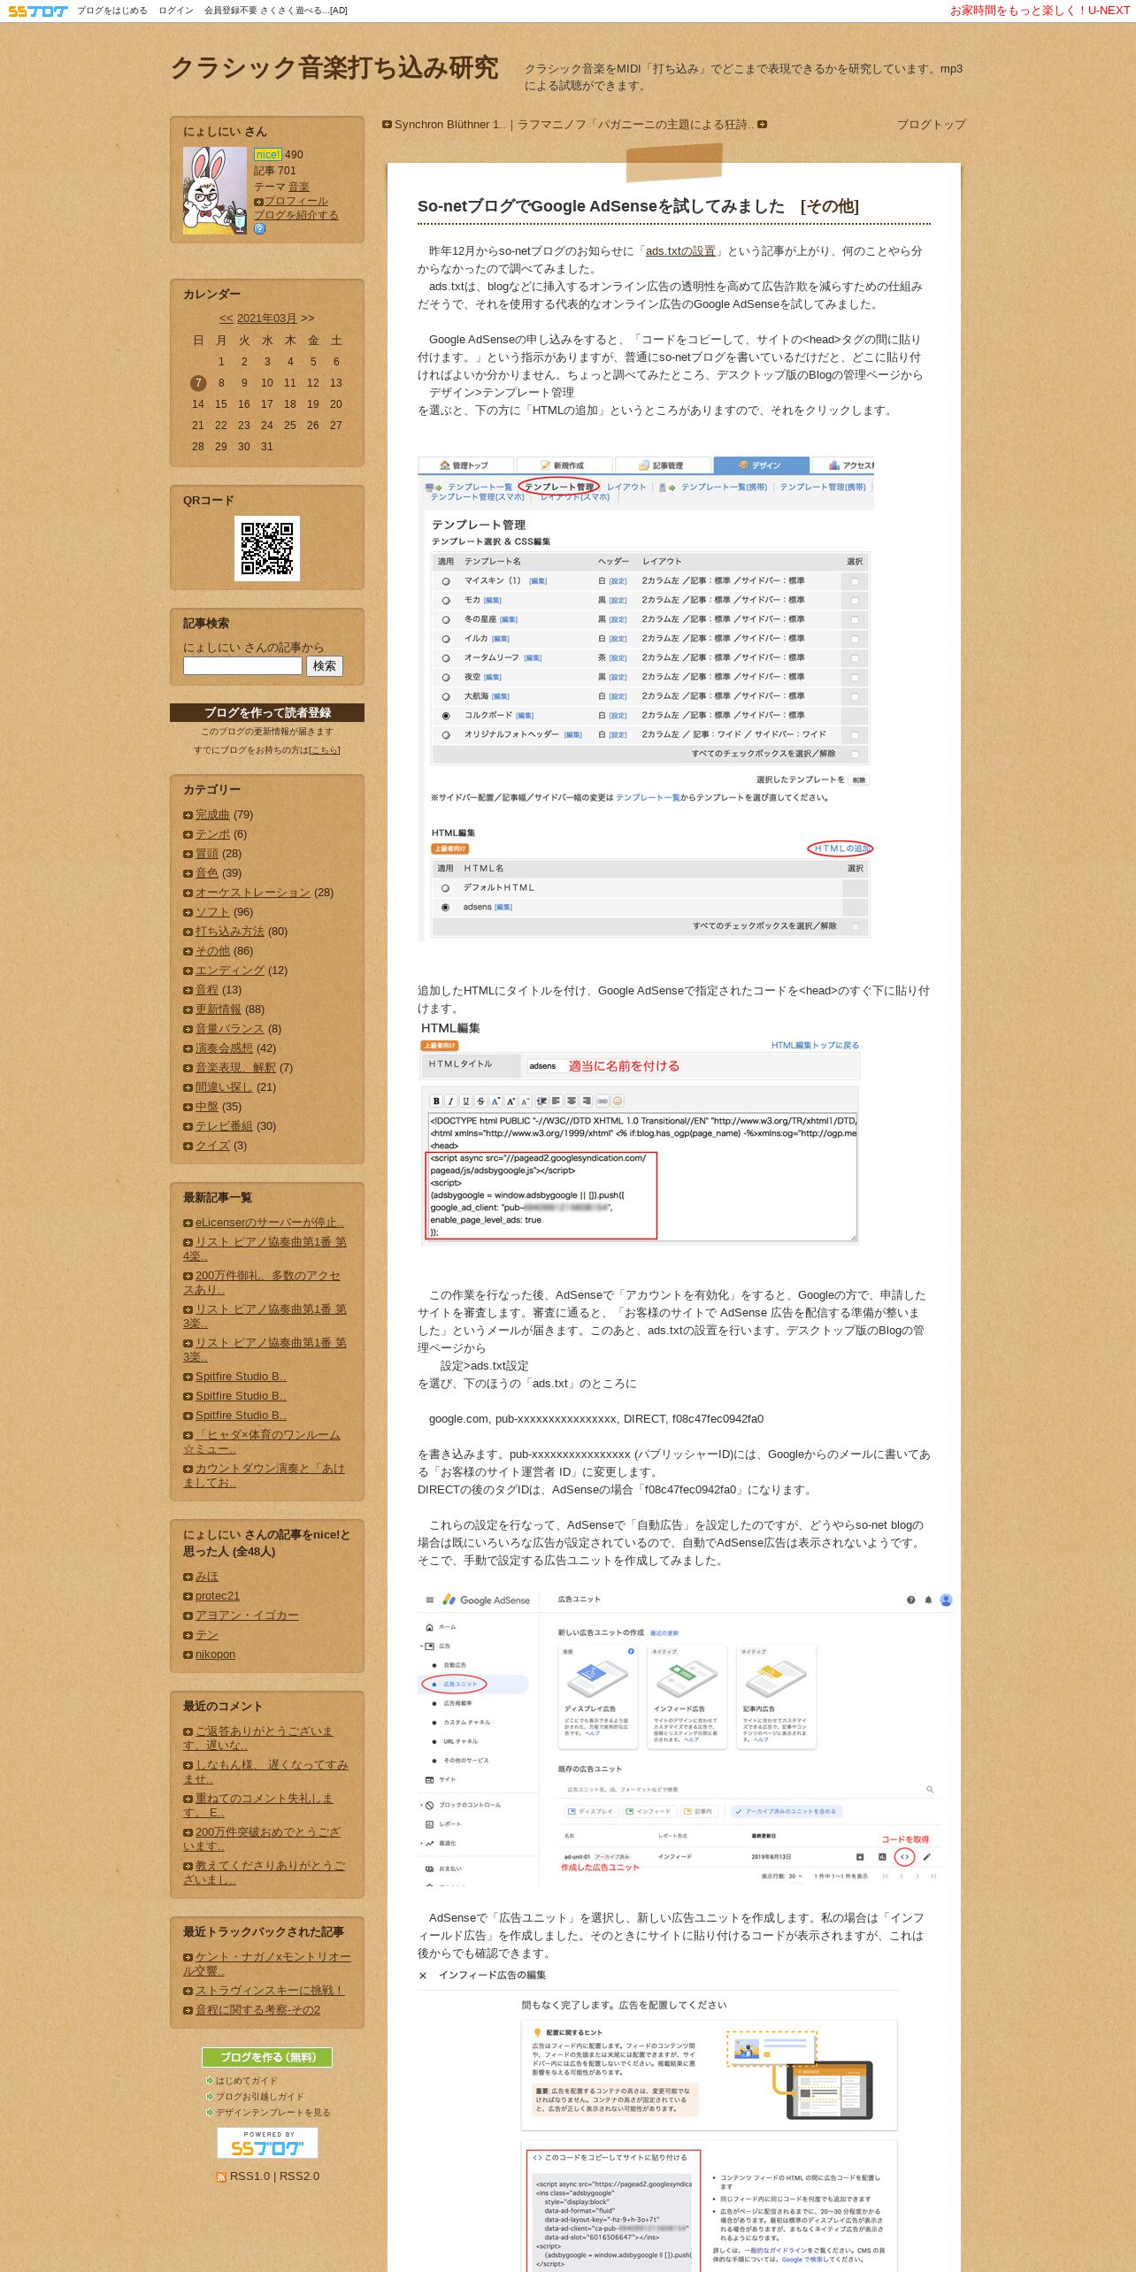Open the こちら link under reader registration
The width and height of the screenshot is (1136, 2272).
click(324, 749)
